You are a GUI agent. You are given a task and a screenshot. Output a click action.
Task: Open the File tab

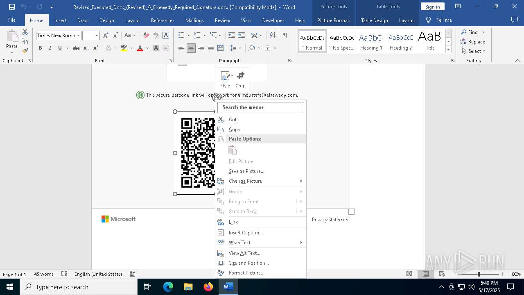tap(12, 20)
